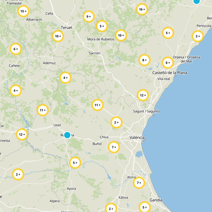
Task: Expand the 10+ cluster east of Mora de Rubielos
Action: (x=121, y=35)
